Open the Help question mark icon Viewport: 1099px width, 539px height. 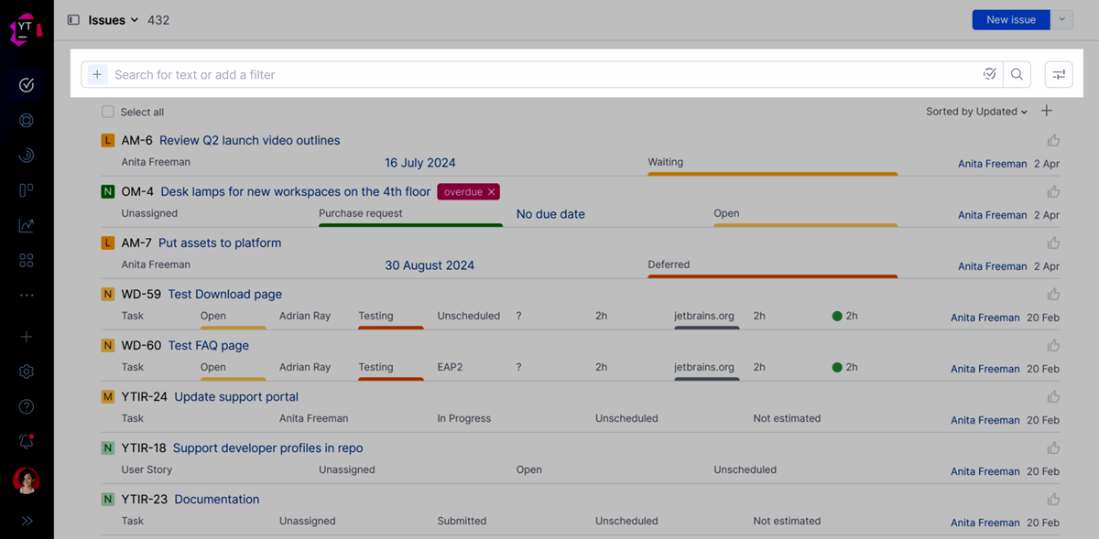[x=26, y=406]
